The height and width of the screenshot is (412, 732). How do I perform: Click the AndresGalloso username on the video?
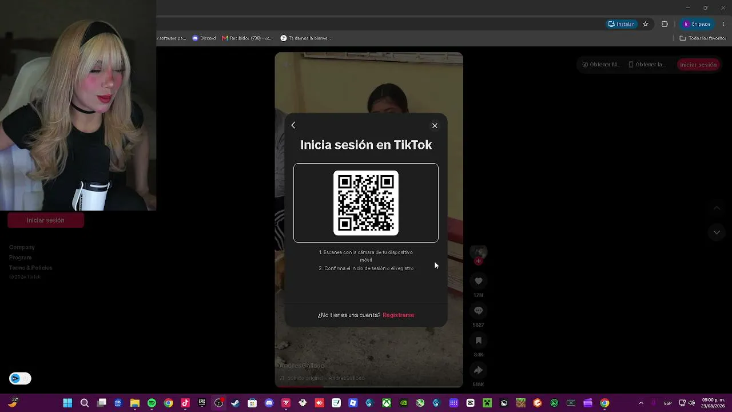tap(302, 366)
